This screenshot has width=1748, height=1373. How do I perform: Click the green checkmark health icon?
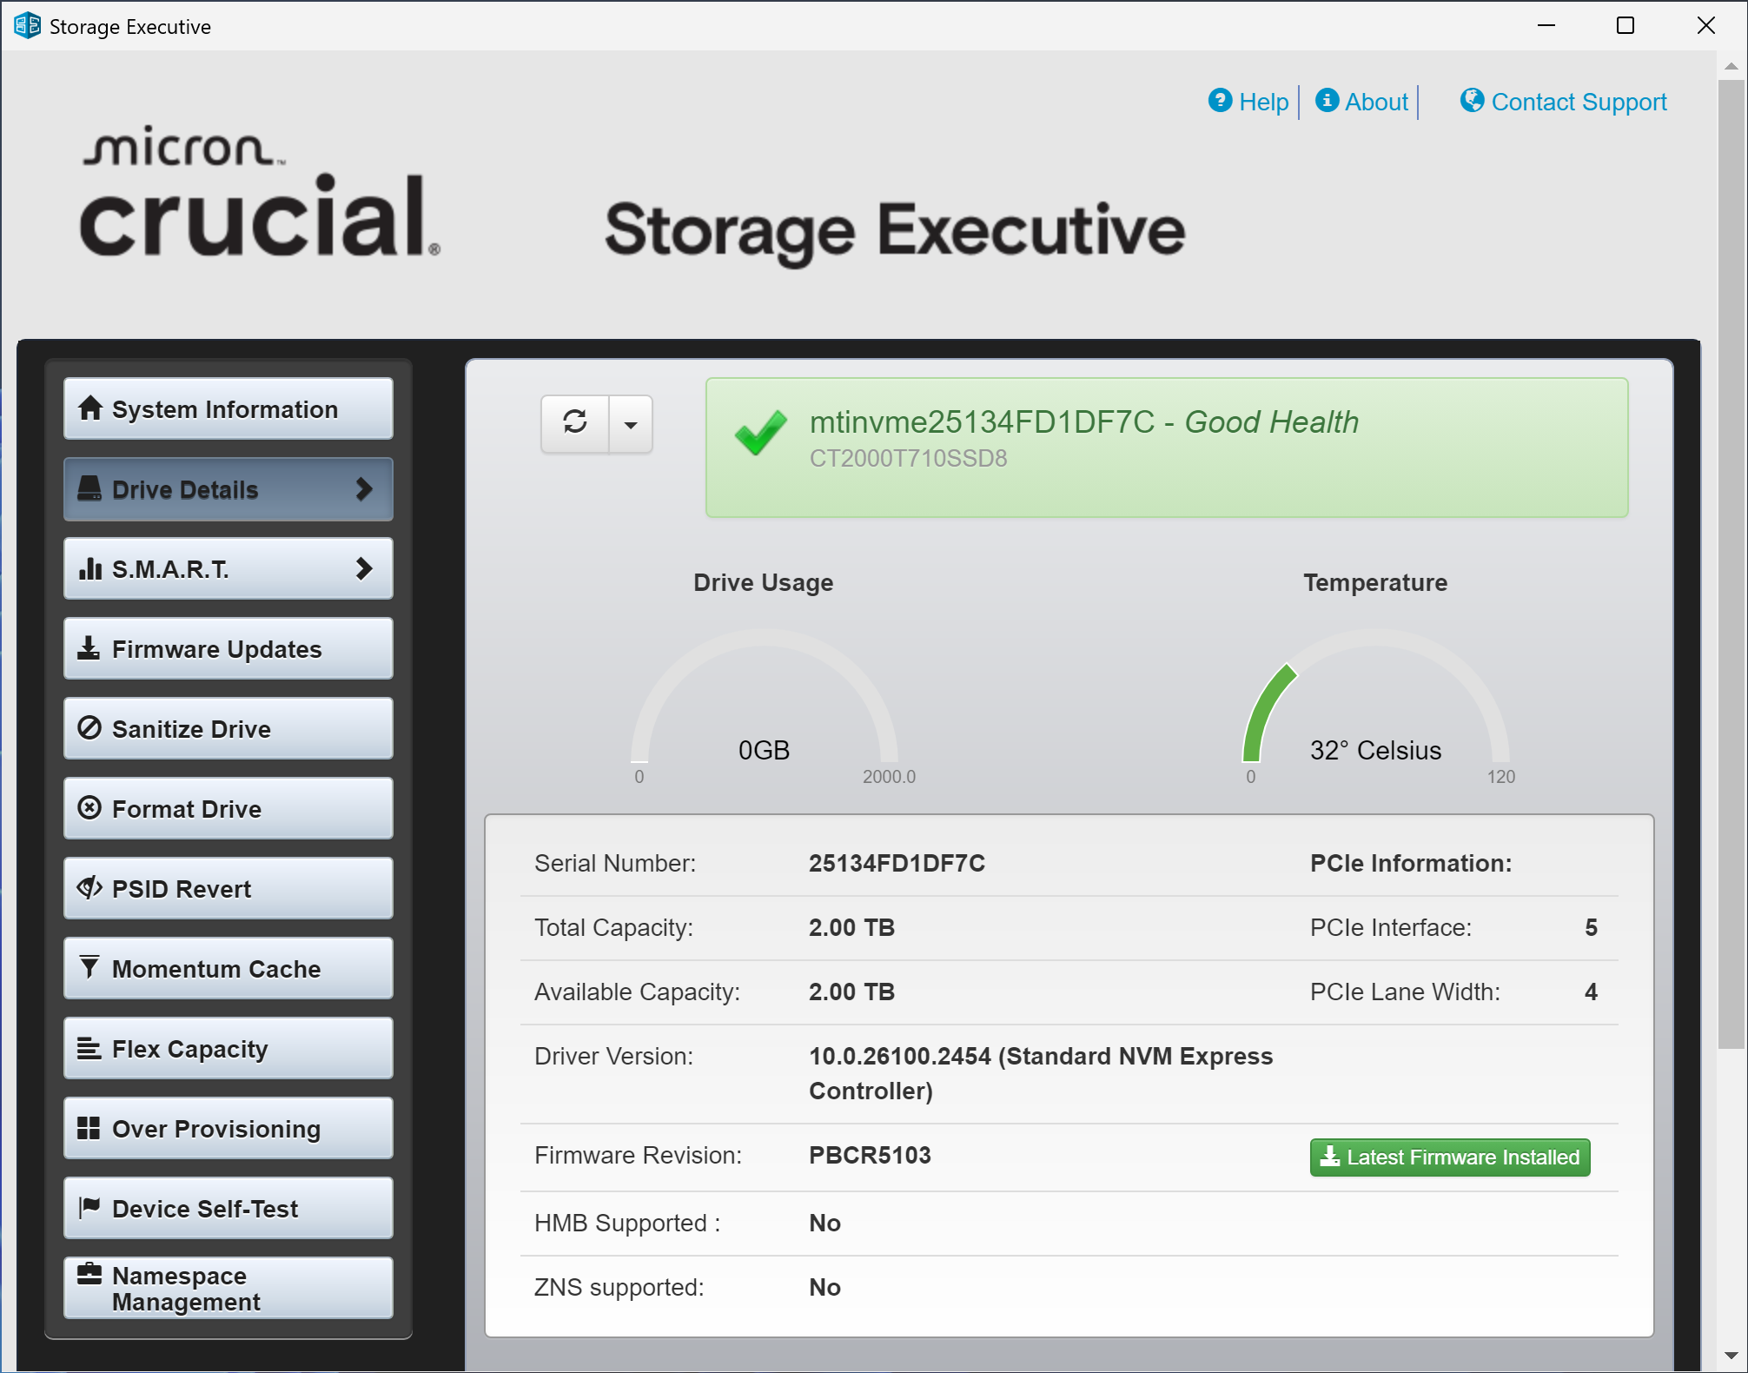[x=760, y=432]
